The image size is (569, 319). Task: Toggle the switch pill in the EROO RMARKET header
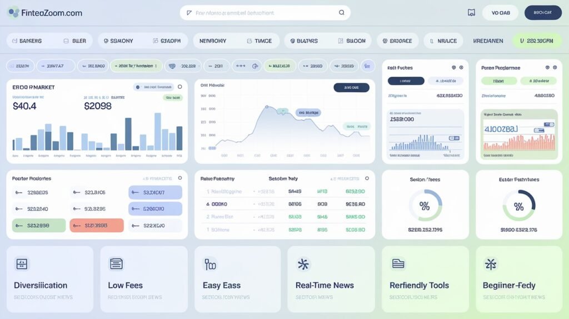coord(154,87)
